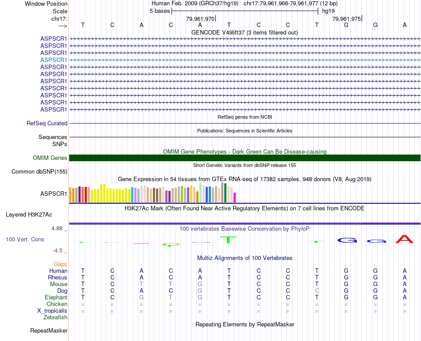Click the 100 Vert. Cons track label
The height and width of the screenshot is (341, 421).
[x=25, y=239]
